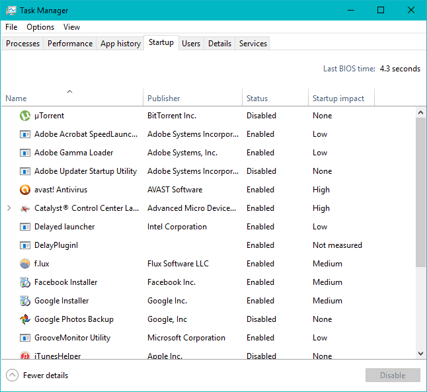The height and width of the screenshot is (392, 427).
Task: Select the avast! Antivirus icon
Action: [x=25, y=190]
